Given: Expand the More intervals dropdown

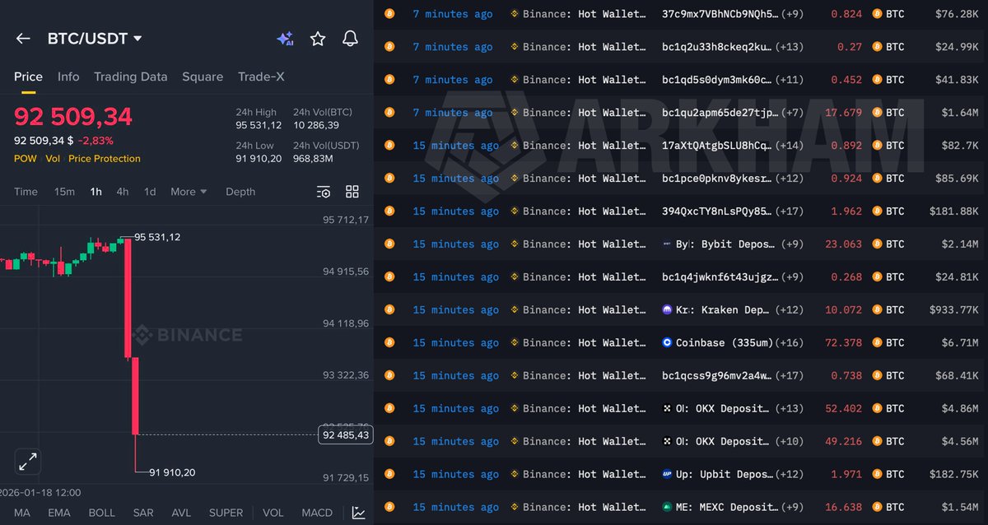Looking at the screenshot, I should click(189, 192).
